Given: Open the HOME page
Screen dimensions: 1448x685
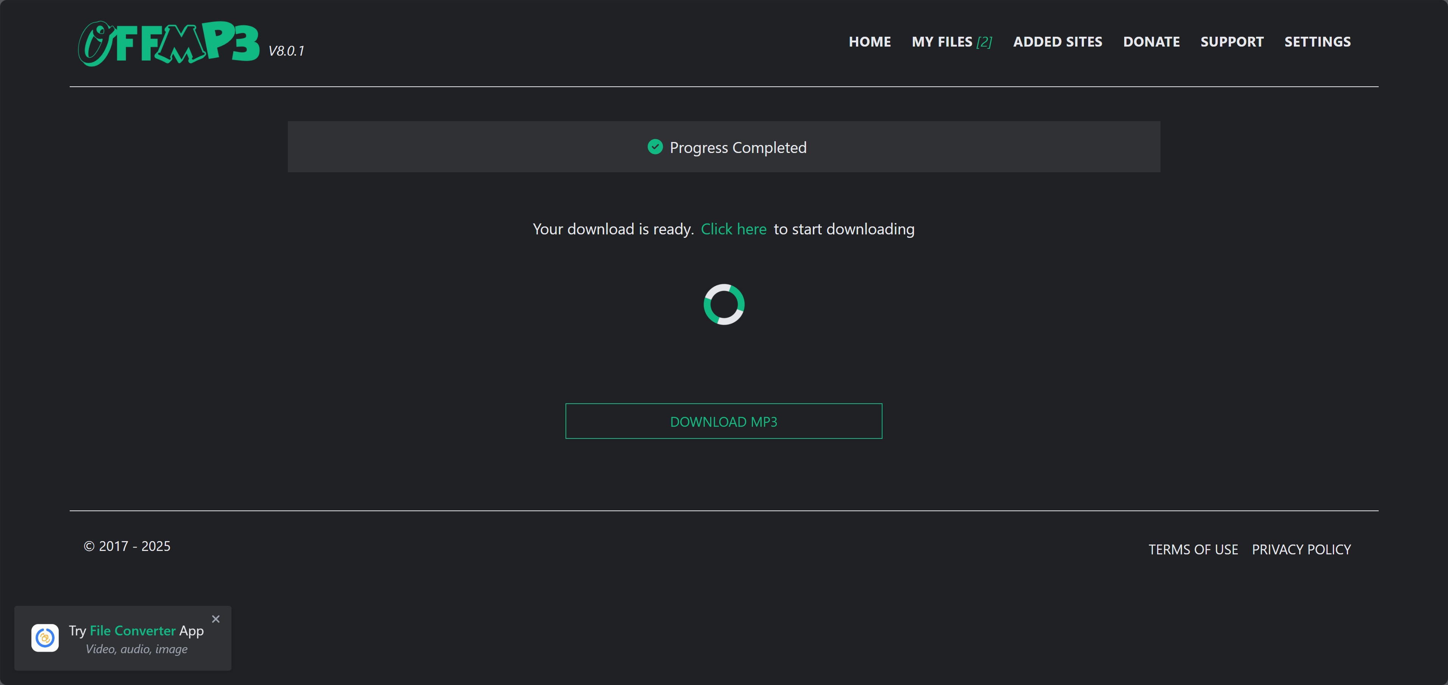Looking at the screenshot, I should tap(870, 42).
